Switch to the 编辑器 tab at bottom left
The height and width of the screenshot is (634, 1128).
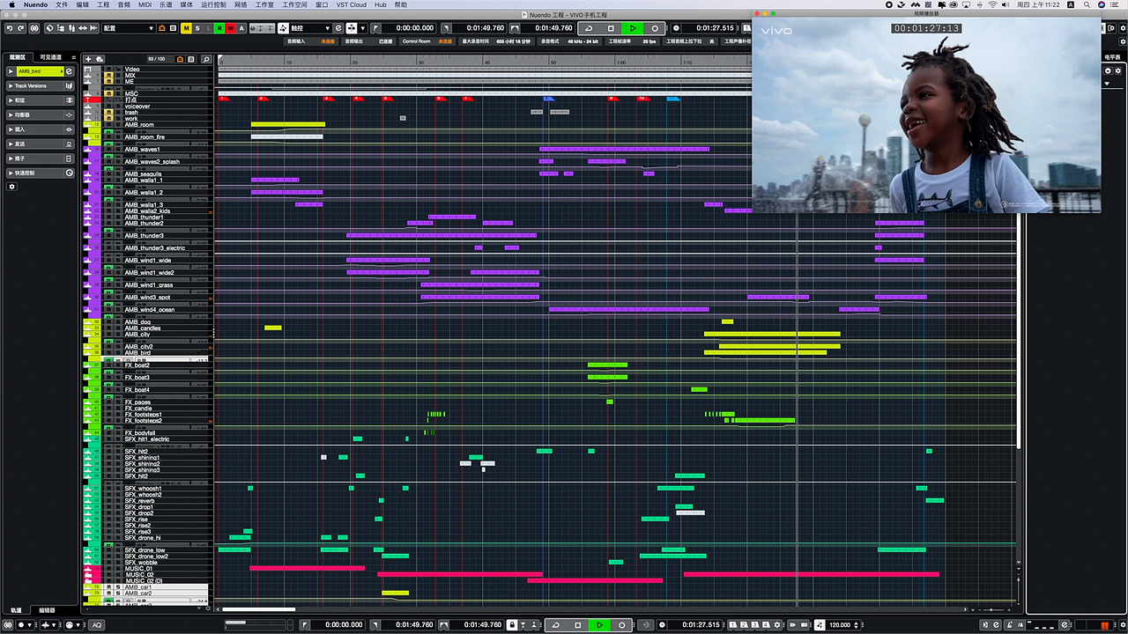coord(47,610)
